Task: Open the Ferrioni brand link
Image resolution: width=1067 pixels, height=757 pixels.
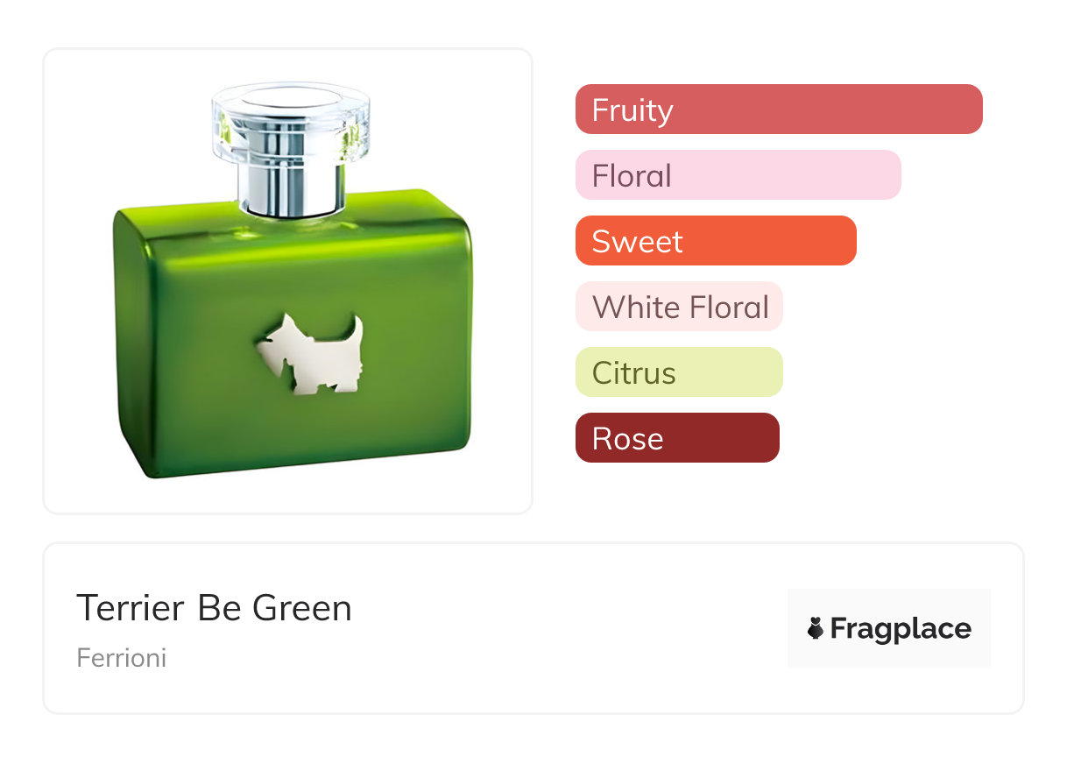Action: coord(121,657)
